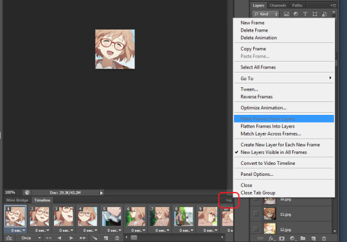Image resolution: width=347 pixels, height=242 pixels.
Task: Switch to the Channels tab
Action: click(278, 5)
